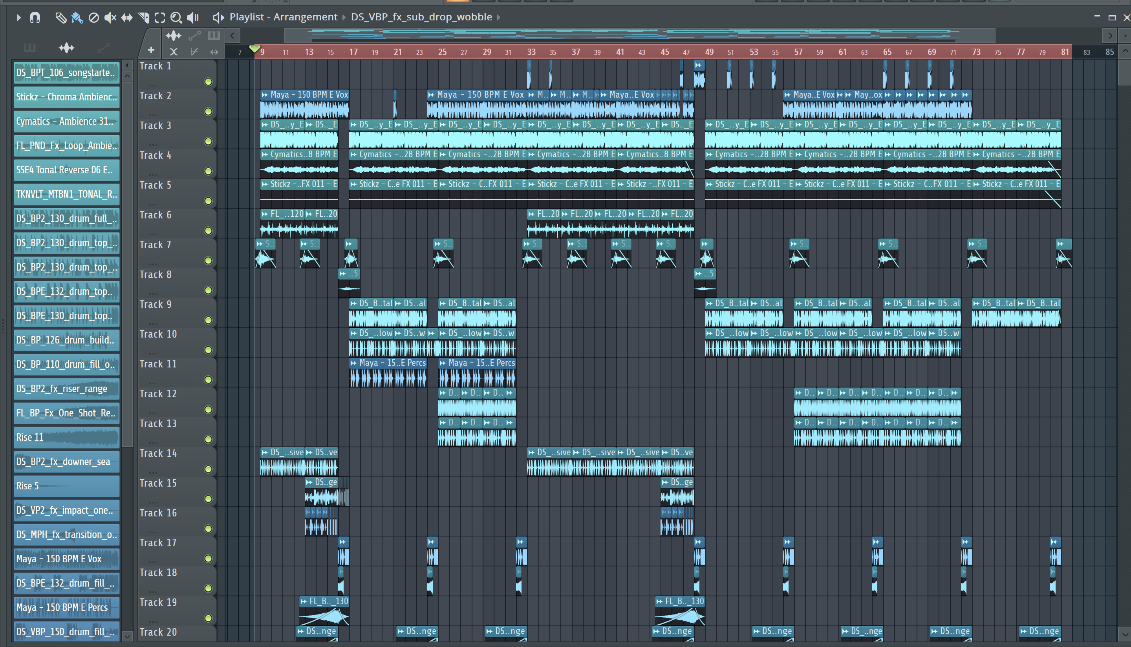Click the Track 10 header label
This screenshot has height=647, width=1131.
[x=158, y=334]
